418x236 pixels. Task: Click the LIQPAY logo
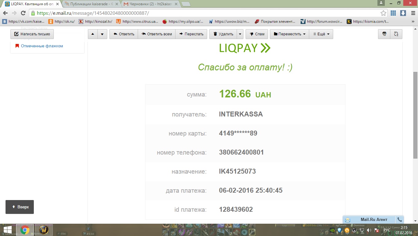coord(245,48)
